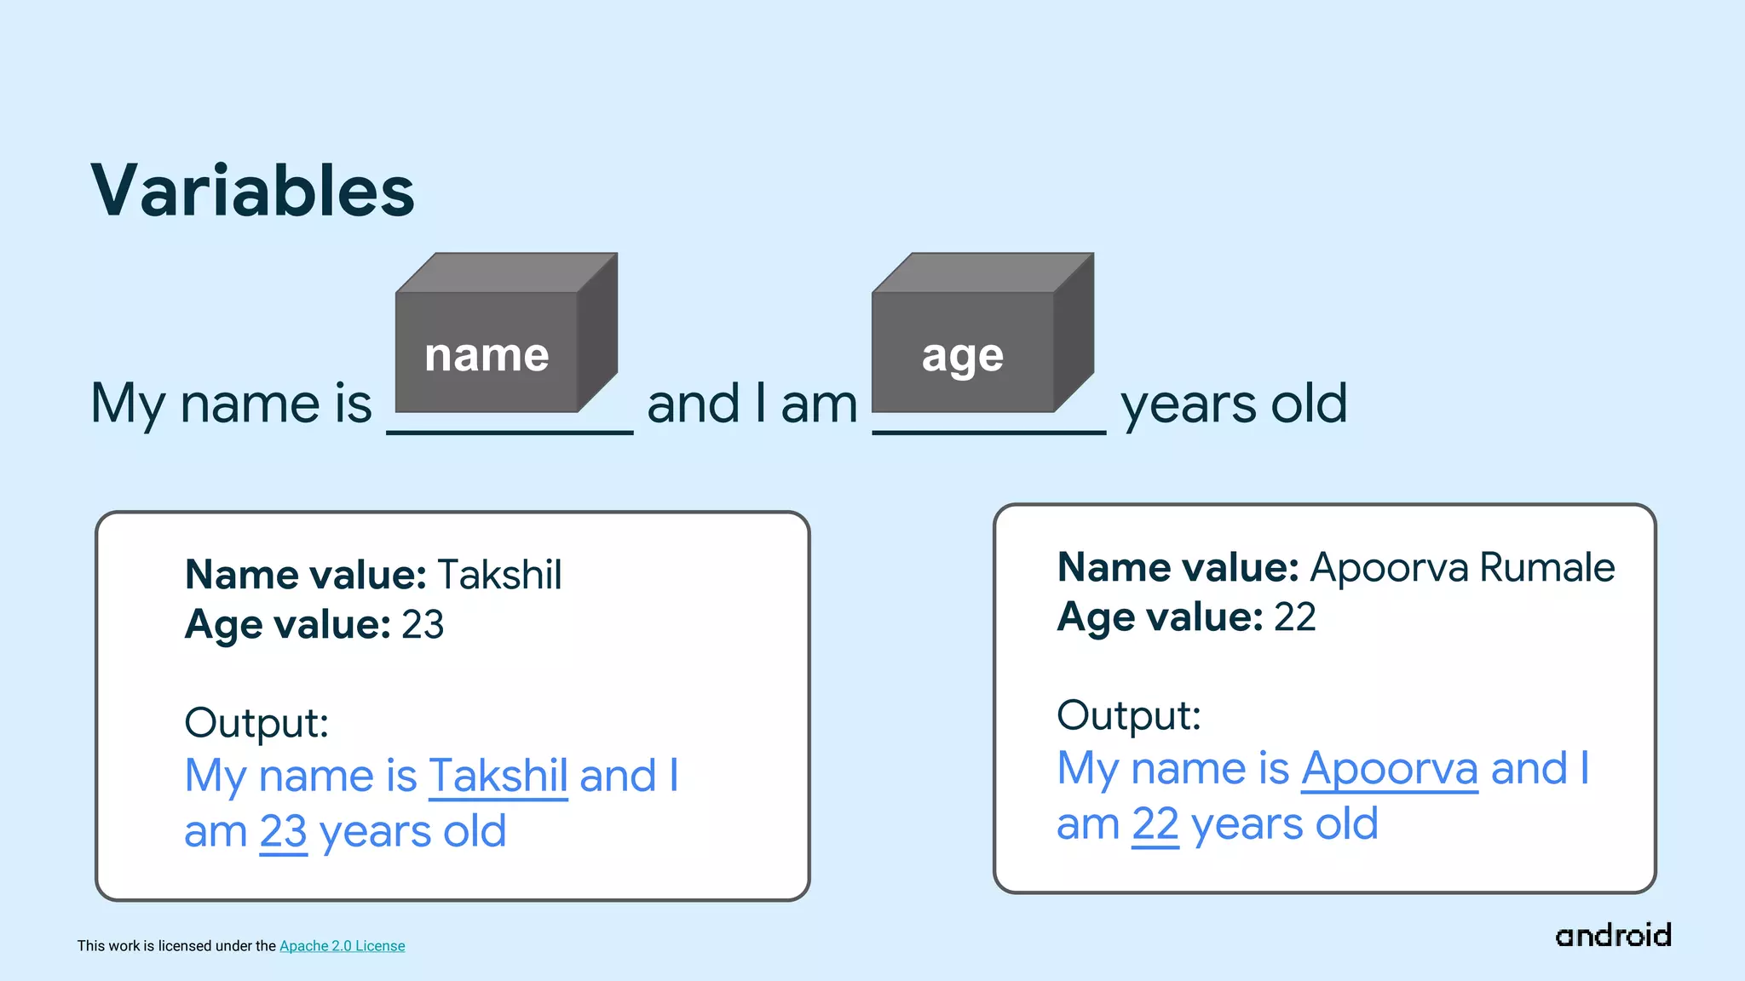Click the Apache 2.0 License link
Screen dimensions: 1745x981
(x=342, y=946)
